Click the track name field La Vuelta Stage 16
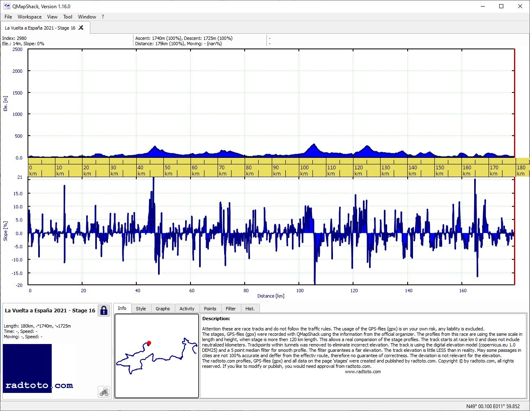 [50, 310]
